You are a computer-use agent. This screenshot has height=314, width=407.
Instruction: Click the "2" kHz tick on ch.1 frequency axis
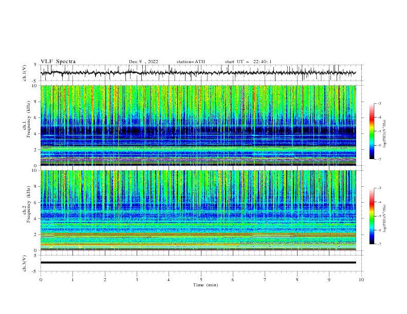coord(35,149)
